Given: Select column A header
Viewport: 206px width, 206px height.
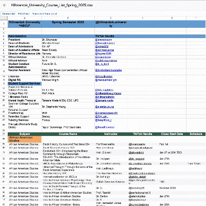Looking at the screenshot, I should pyautogui.click(x=25, y=18).
